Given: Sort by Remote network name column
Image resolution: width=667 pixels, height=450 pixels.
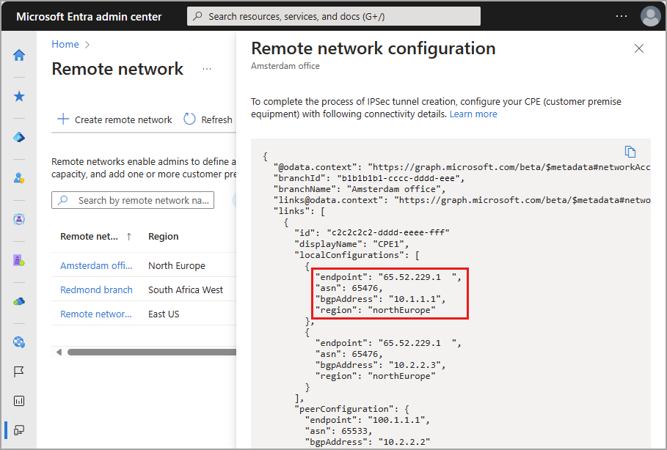Looking at the screenshot, I should tap(90, 237).
